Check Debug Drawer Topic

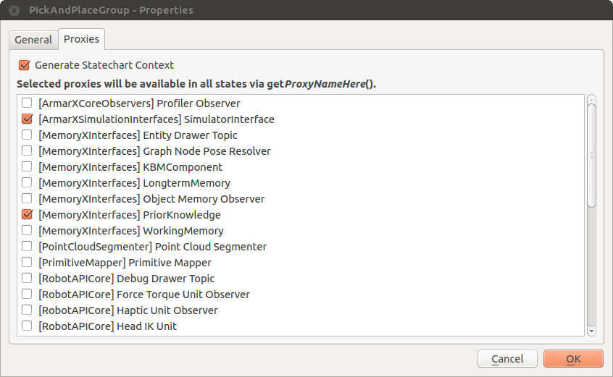pos(27,279)
